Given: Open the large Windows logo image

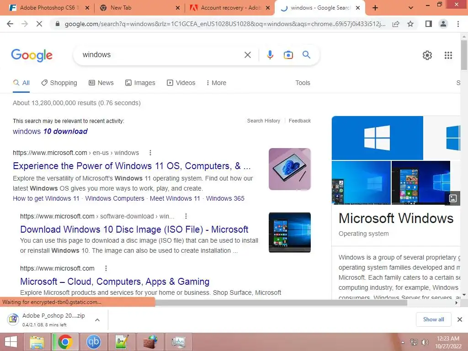Looking at the screenshot, I should click(x=377, y=138).
